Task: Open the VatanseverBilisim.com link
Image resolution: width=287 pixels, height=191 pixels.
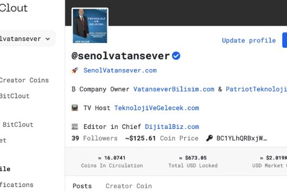Action: (174, 89)
